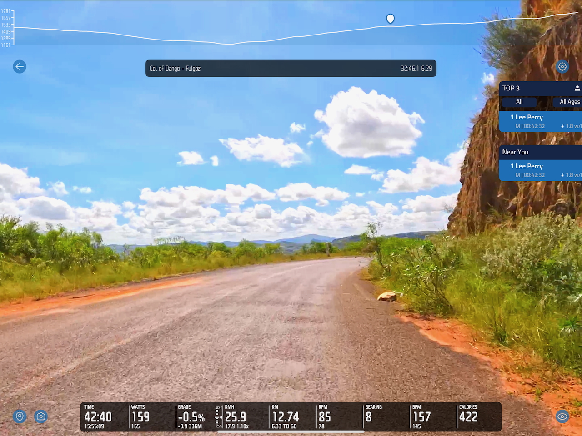582x436 pixels.
Task: Click the rider profile icon in TOP 3
Action: (577, 88)
